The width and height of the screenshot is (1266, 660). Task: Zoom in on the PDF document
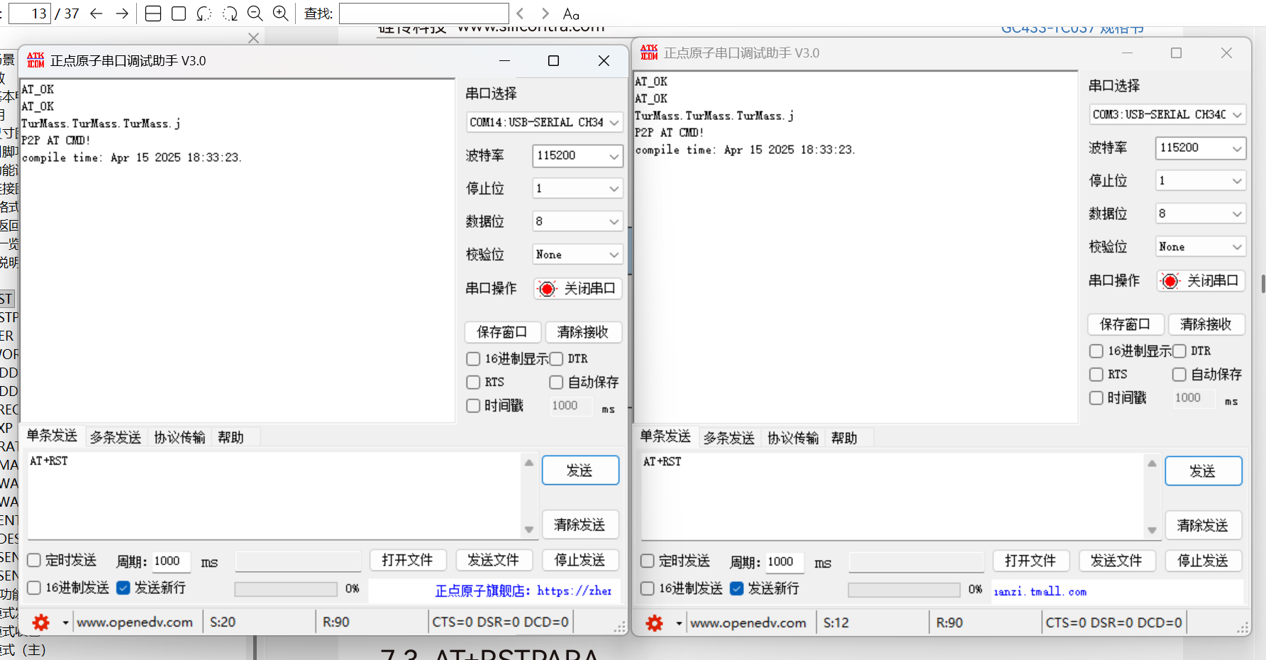click(281, 13)
